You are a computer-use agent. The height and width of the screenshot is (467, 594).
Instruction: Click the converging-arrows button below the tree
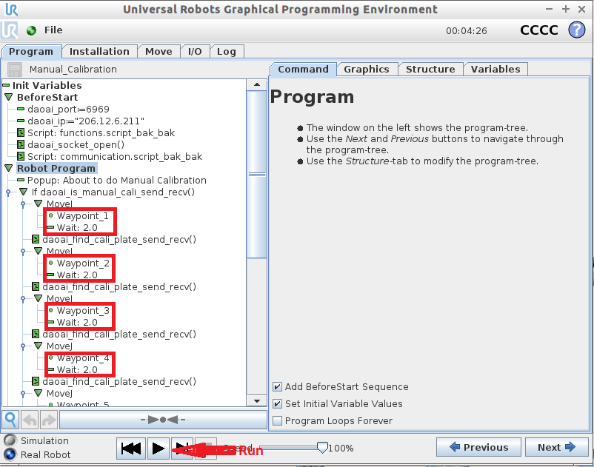coord(163,420)
